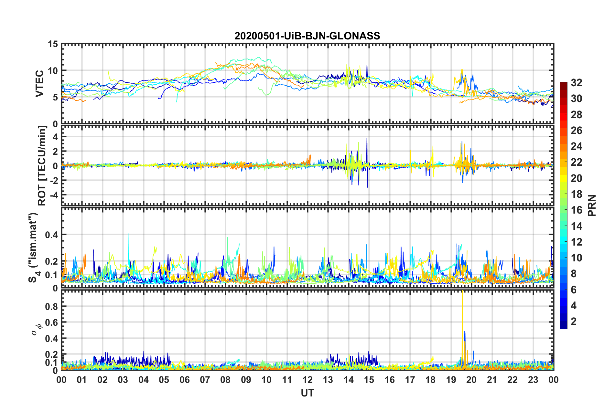Click the ROT axis tick -4

(54, 195)
